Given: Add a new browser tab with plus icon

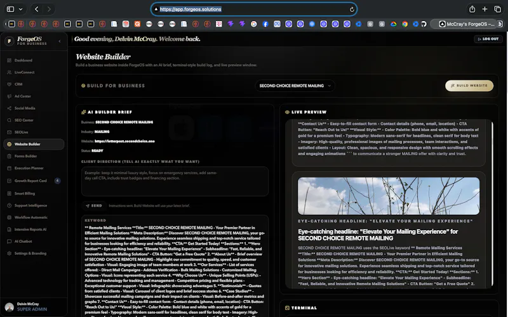Looking at the screenshot, I should pos(485,9).
